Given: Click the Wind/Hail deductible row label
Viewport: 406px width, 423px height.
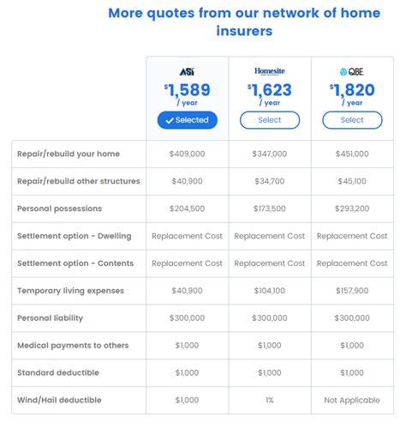Looking at the screenshot, I should pos(59,400).
